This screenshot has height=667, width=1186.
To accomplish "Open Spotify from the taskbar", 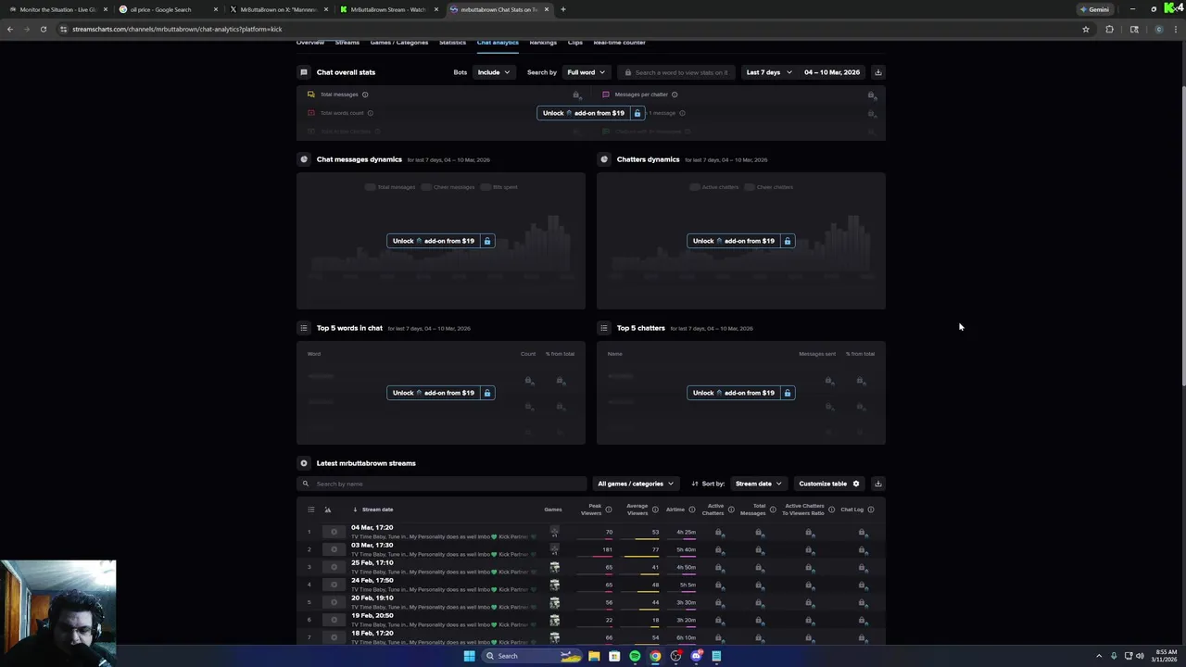I will (x=635, y=656).
